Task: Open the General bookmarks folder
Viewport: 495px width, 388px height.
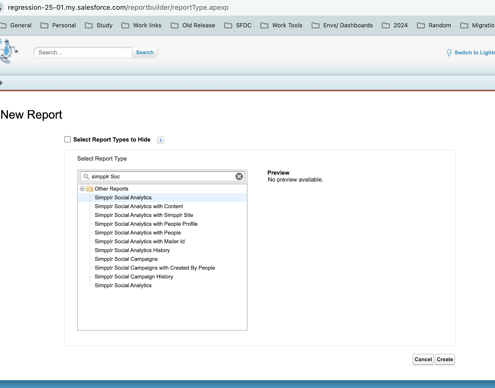Action: [x=16, y=25]
